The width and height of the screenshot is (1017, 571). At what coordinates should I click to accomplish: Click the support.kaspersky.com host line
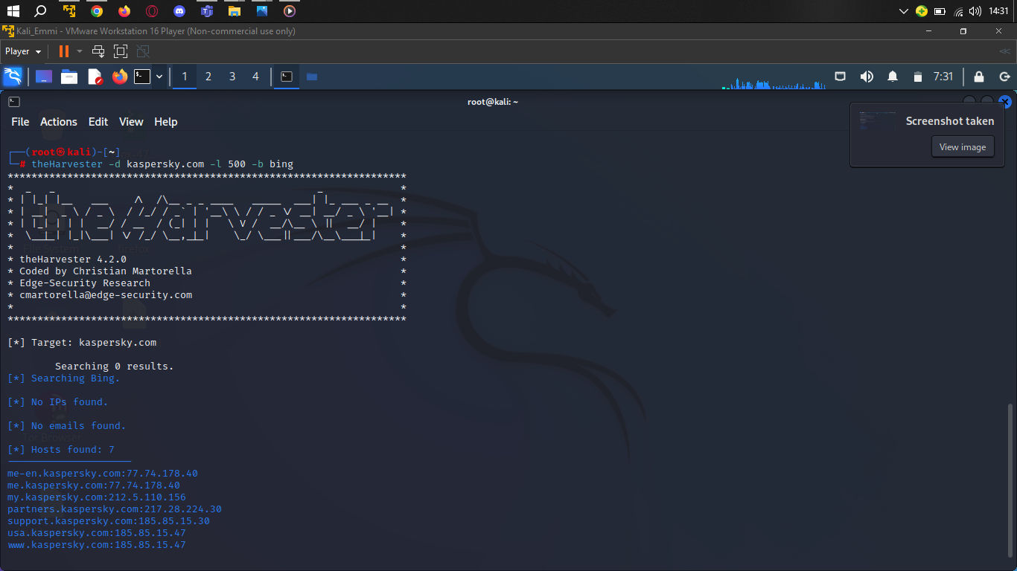tap(109, 520)
